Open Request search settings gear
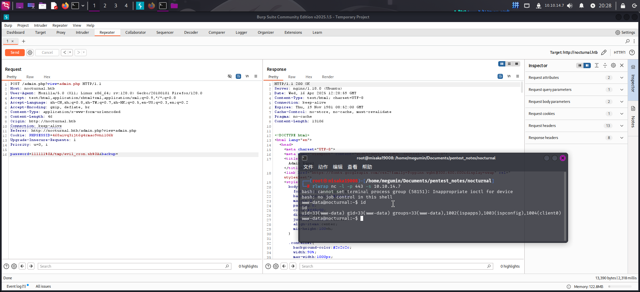The image size is (640, 292). [x=14, y=266]
